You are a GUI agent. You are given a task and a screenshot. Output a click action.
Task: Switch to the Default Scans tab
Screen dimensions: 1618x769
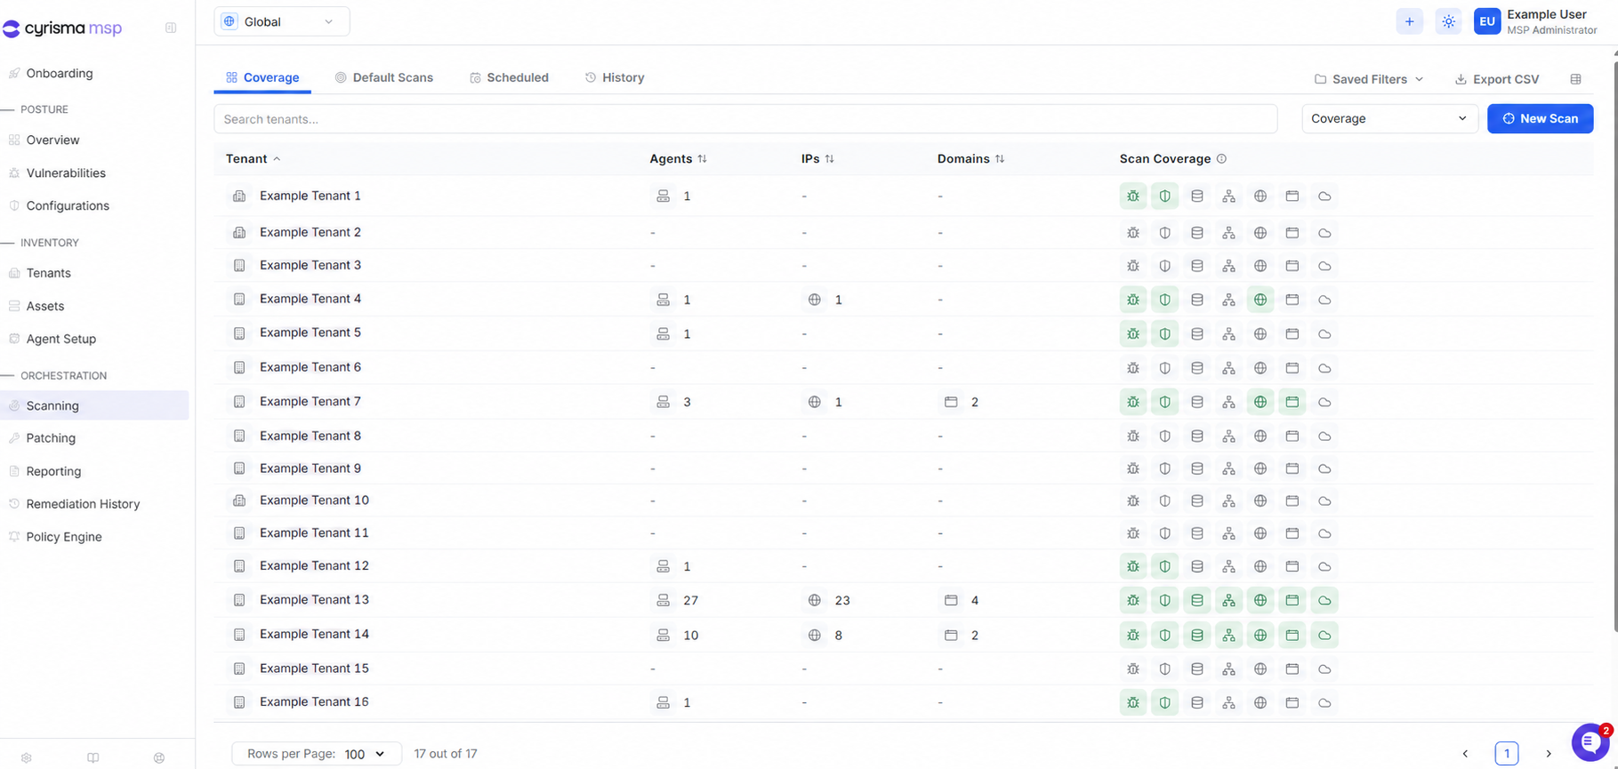[x=384, y=77]
